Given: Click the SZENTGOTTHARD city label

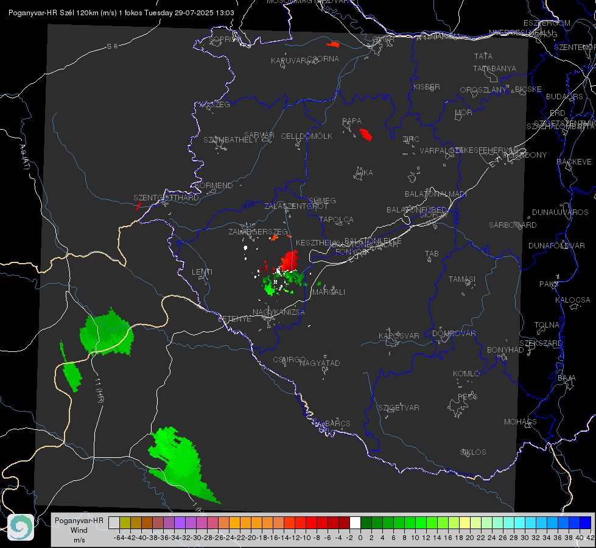Looking at the screenshot, I should pyautogui.click(x=166, y=198).
